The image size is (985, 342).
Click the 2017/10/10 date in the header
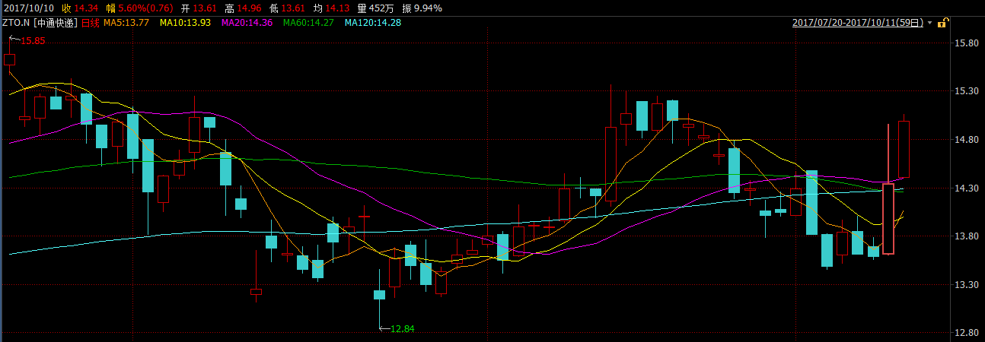28,8
